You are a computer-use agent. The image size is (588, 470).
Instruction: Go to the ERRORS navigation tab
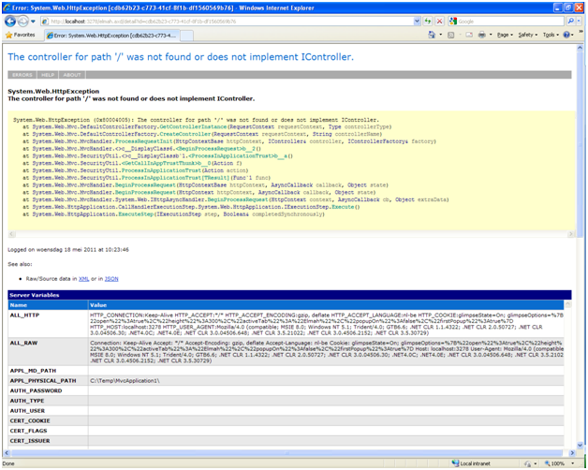pyautogui.click(x=22, y=75)
